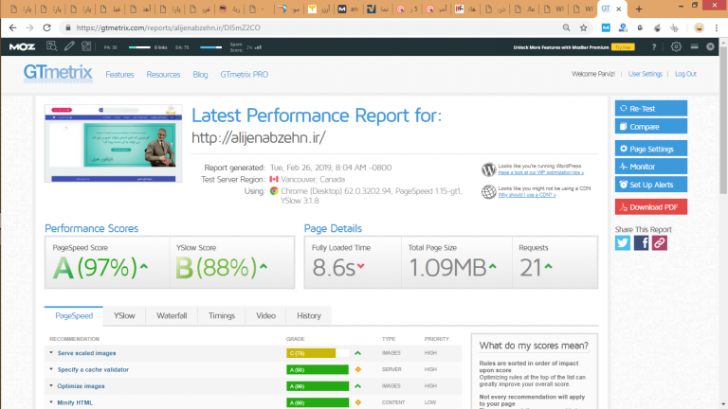The image size is (728, 409).
Task: Click the MozBar page optimization icon
Action: point(86,46)
